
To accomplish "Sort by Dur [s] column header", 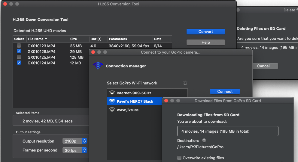I will [x=98, y=39].
